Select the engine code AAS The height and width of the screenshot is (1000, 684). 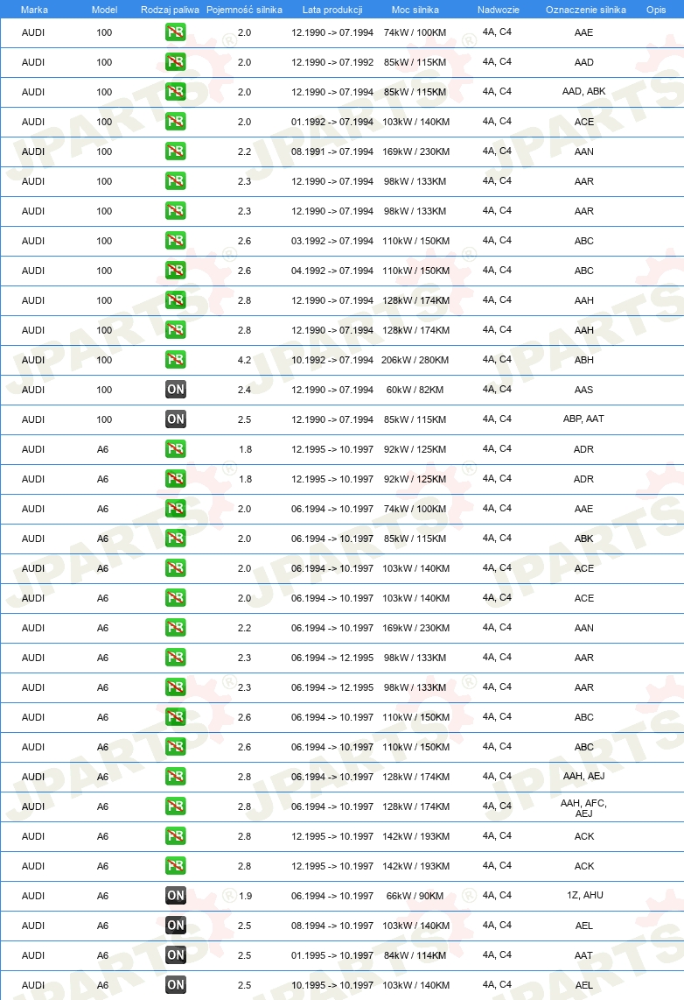tap(584, 390)
